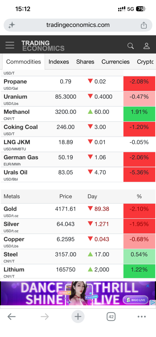Open the Dance Shine Thrill Live banner
The width and height of the screenshot is (156, 337).
78,293
